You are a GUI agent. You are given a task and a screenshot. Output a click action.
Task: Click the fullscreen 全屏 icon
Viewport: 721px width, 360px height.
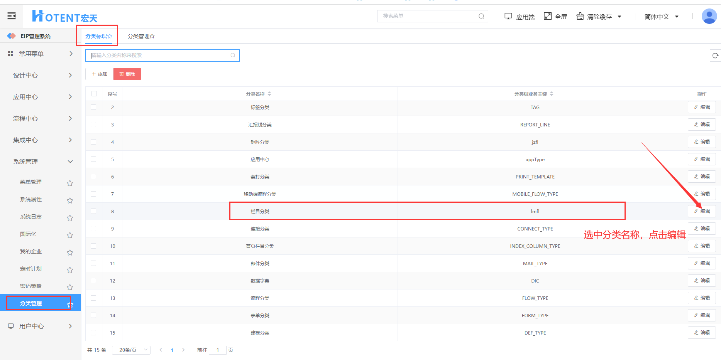548,16
